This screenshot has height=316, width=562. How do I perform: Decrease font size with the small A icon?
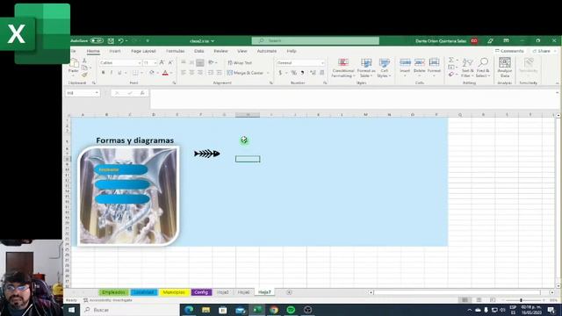[170, 62]
